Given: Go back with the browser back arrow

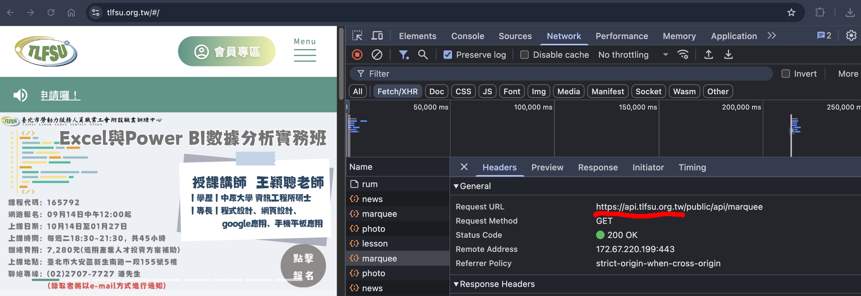Looking at the screenshot, I should pos(10,13).
